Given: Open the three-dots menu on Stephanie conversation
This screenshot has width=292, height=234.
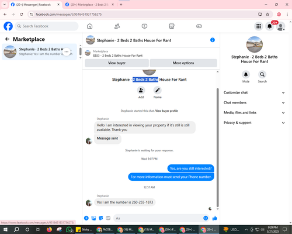Looking at the screenshot, I should pos(67,52).
